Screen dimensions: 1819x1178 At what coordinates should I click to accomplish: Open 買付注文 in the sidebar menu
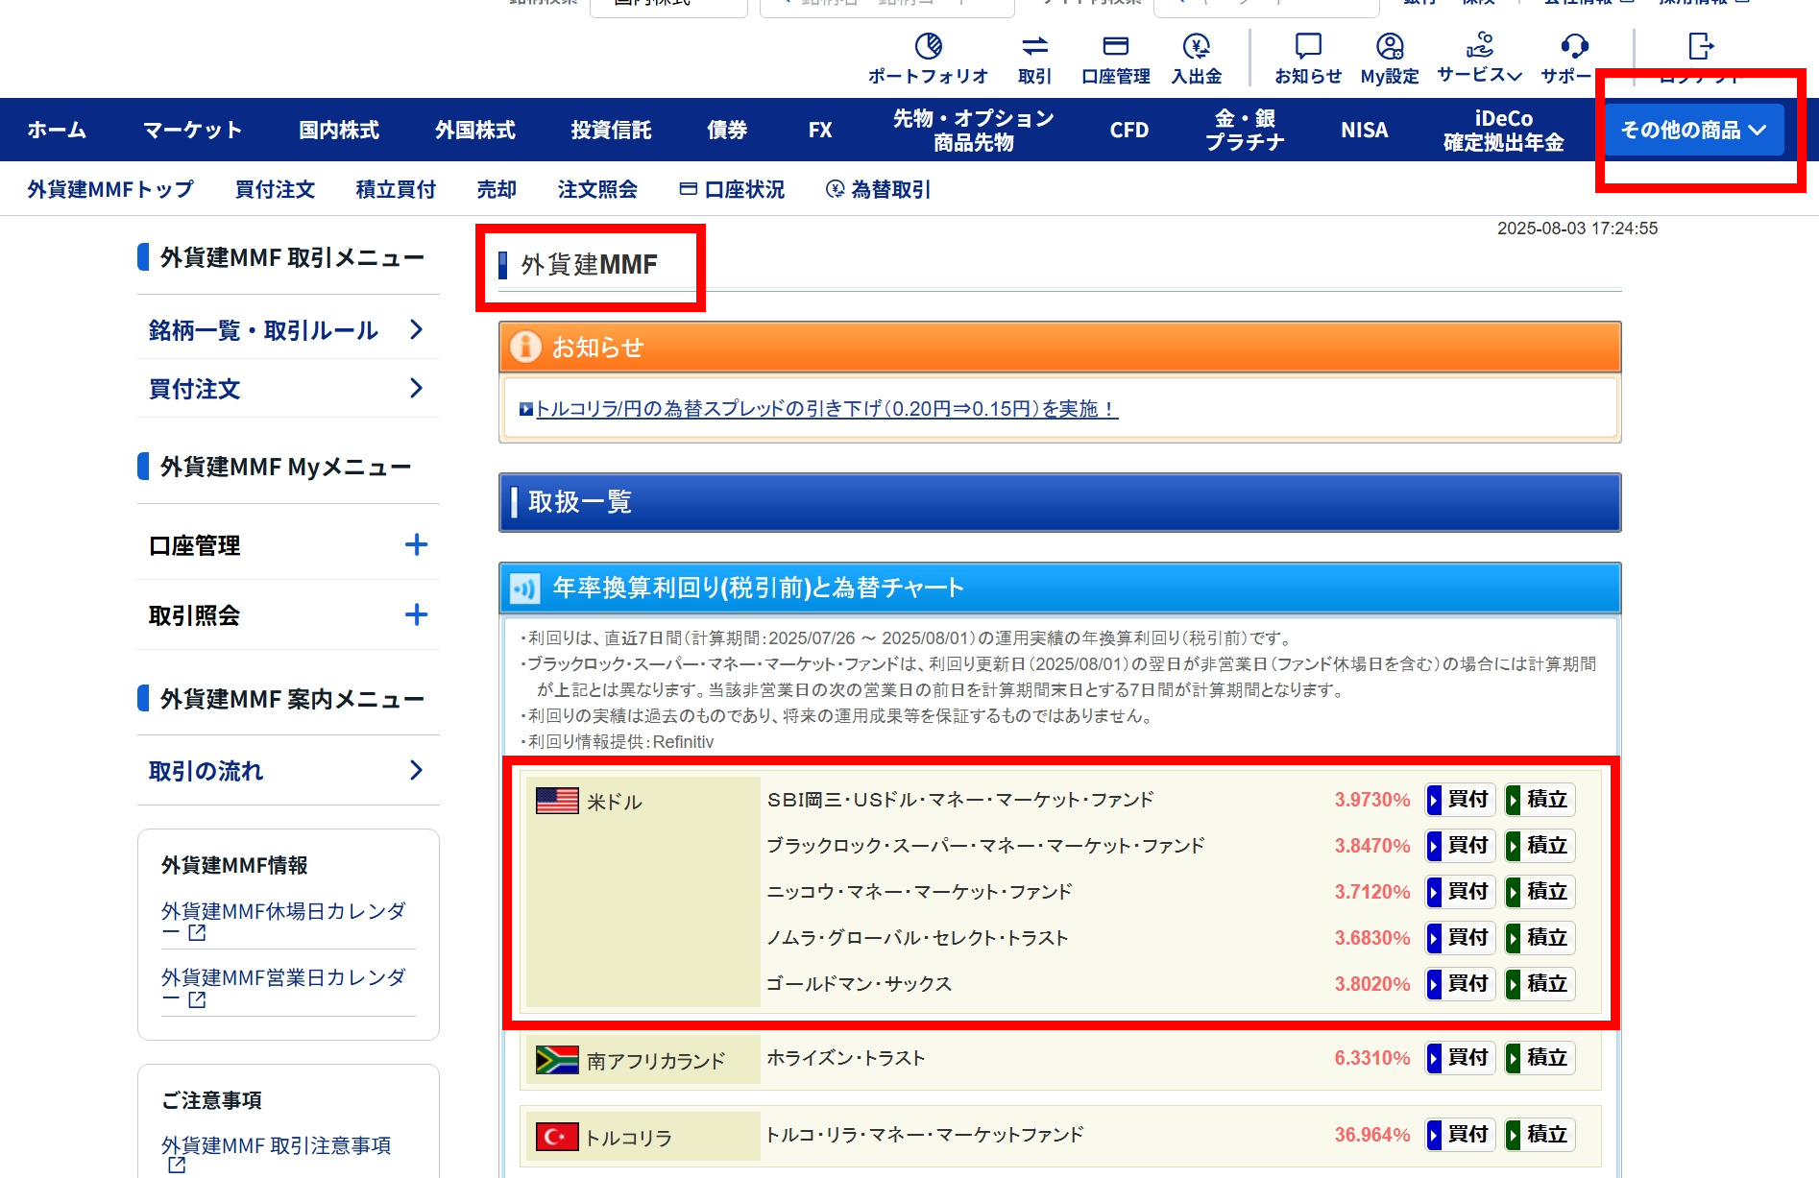tap(288, 389)
